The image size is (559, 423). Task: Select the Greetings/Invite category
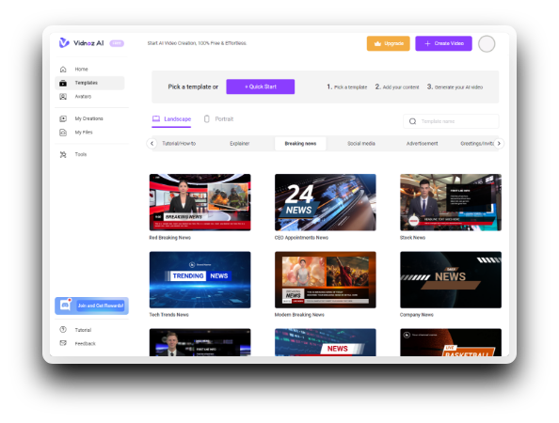pyautogui.click(x=477, y=144)
